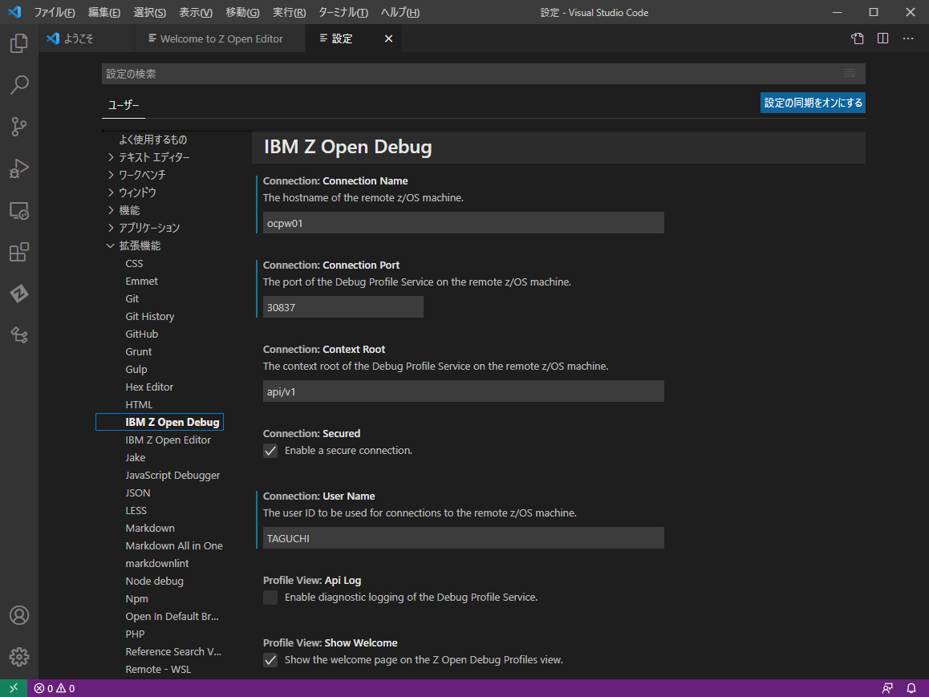Open the Z Open Debug profiles icon
Screen dimensions: 929x697
19,335
